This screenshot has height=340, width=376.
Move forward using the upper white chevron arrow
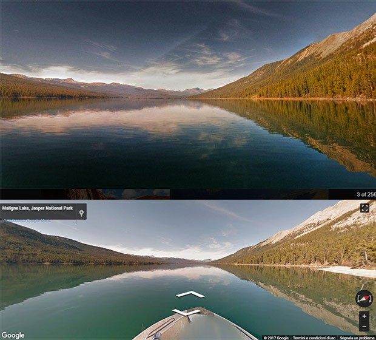click(190, 294)
